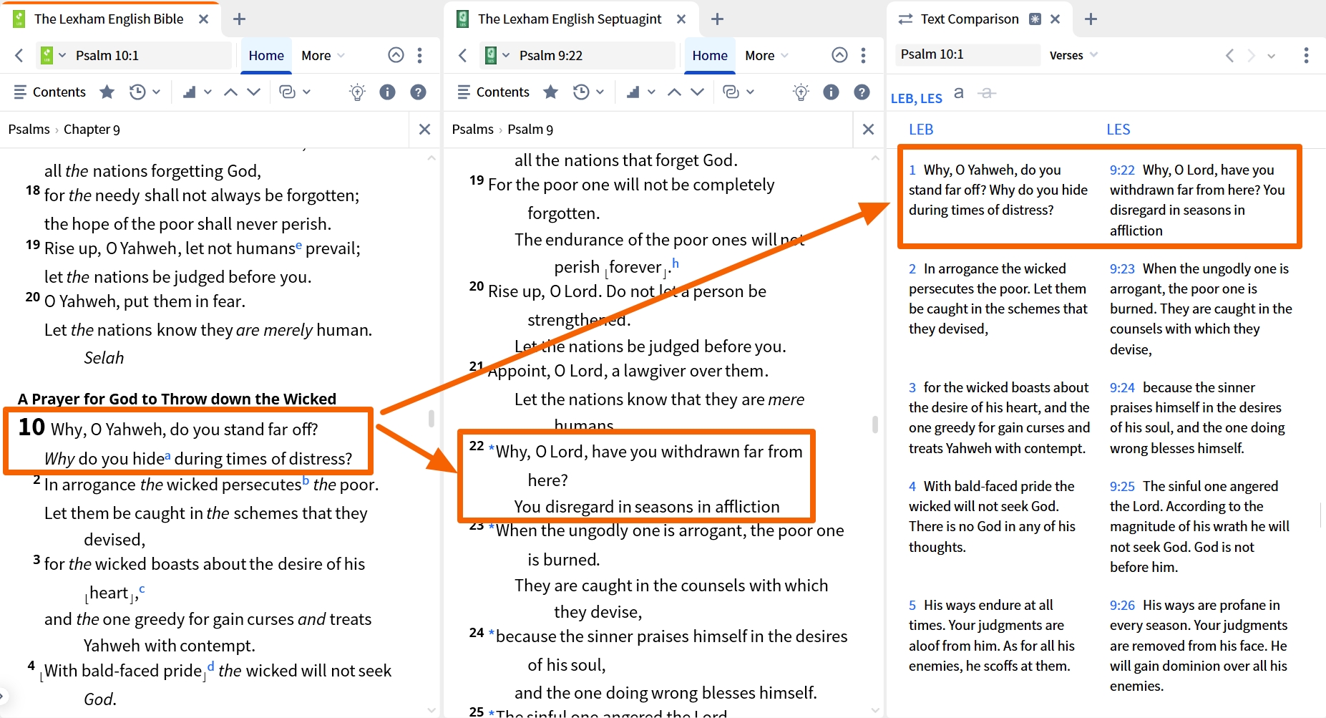Open Contents in the Septuagint panel

pyautogui.click(x=494, y=92)
